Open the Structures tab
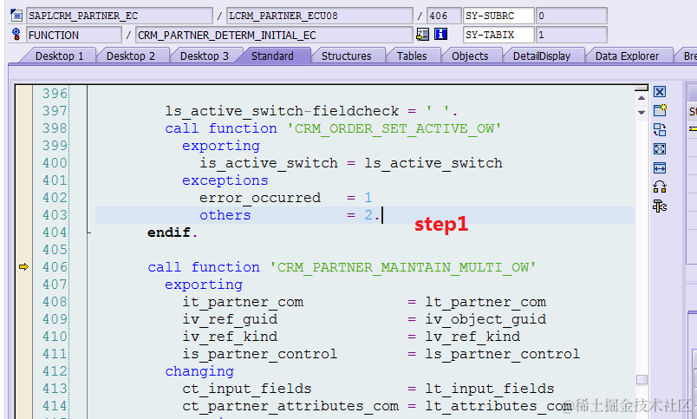Viewport: 697px width, 419px height. point(346,56)
